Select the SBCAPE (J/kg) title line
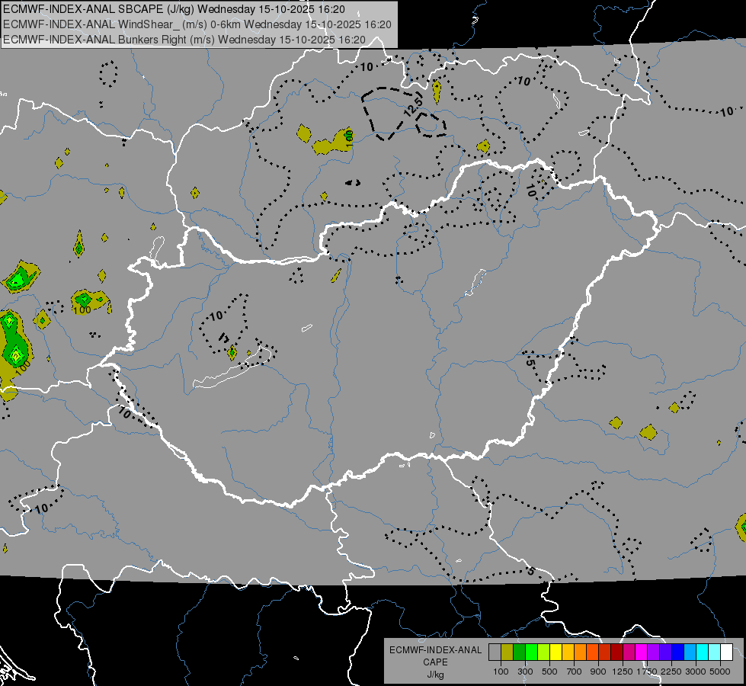 tap(174, 9)
